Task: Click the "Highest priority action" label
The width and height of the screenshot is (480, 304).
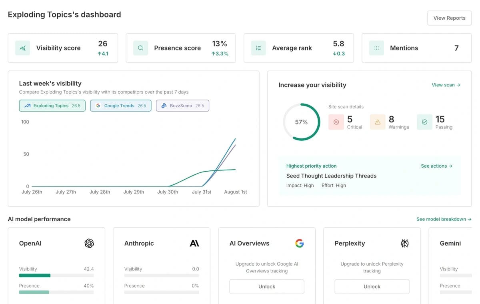Action: (x=312, y=166)
